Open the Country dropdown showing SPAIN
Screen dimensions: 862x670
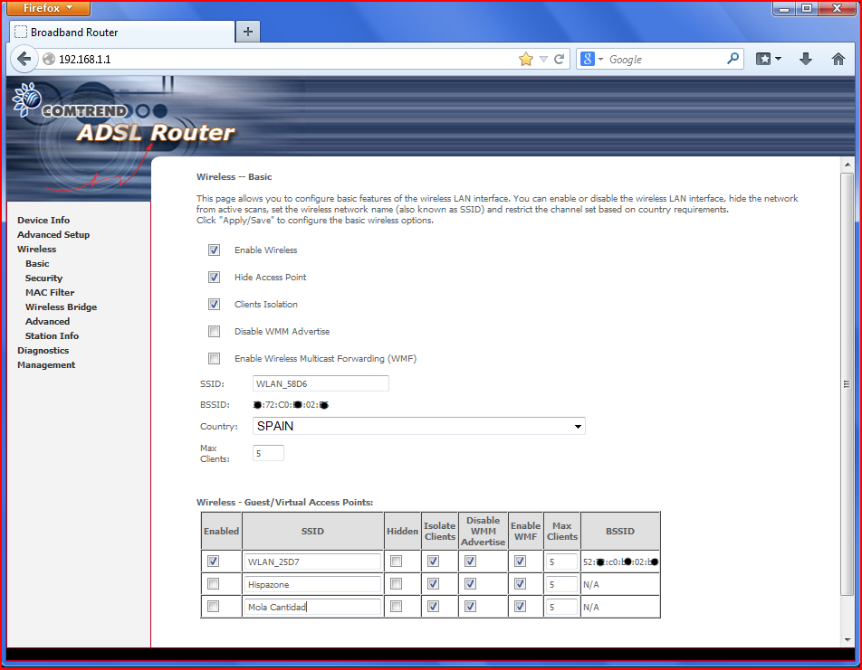pos(418,426)
